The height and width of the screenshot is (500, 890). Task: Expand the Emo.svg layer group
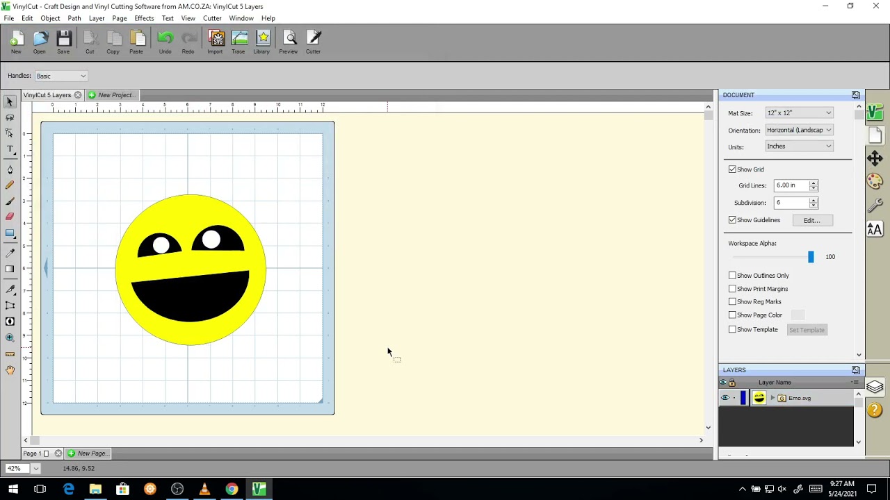click(772, 398)
